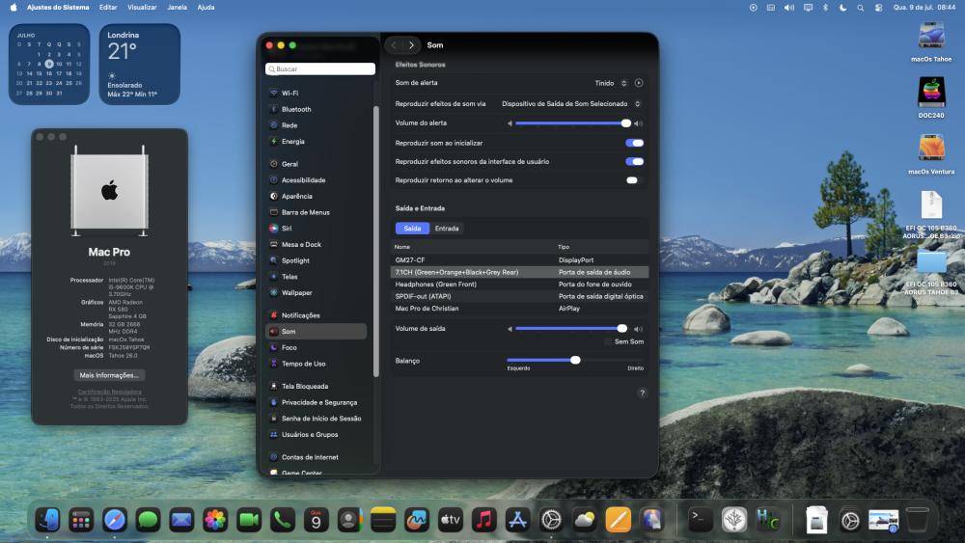The image size is (965, 543).
Task: Open App Store from the Dock
Action: pyautogui.click(x=517, y=520)
